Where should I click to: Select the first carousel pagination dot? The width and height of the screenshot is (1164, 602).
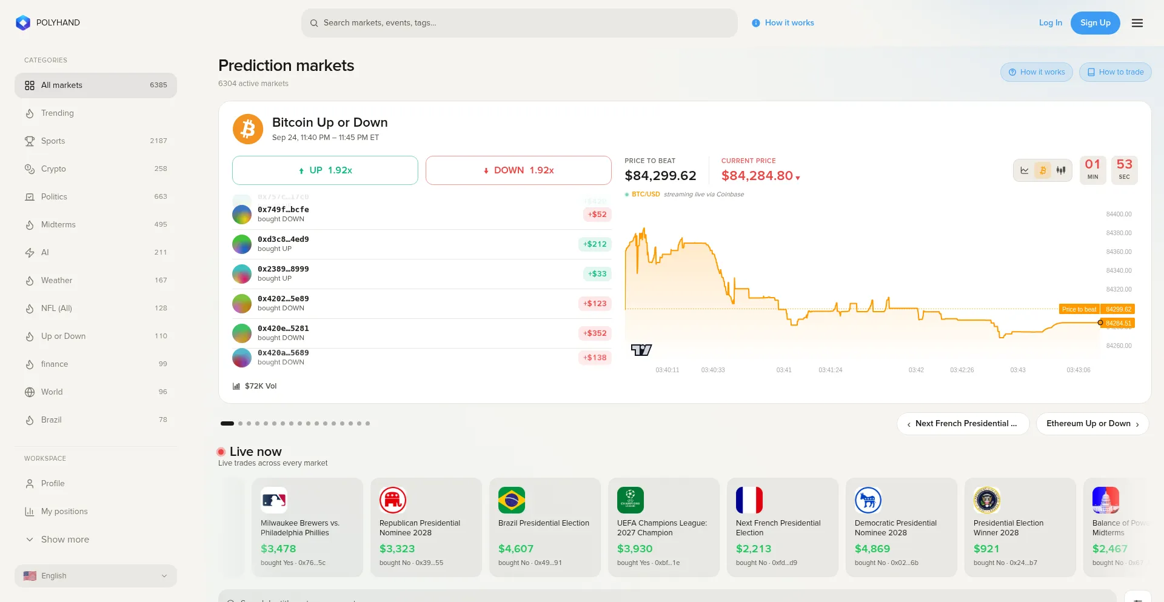click(x=227, y=424)
